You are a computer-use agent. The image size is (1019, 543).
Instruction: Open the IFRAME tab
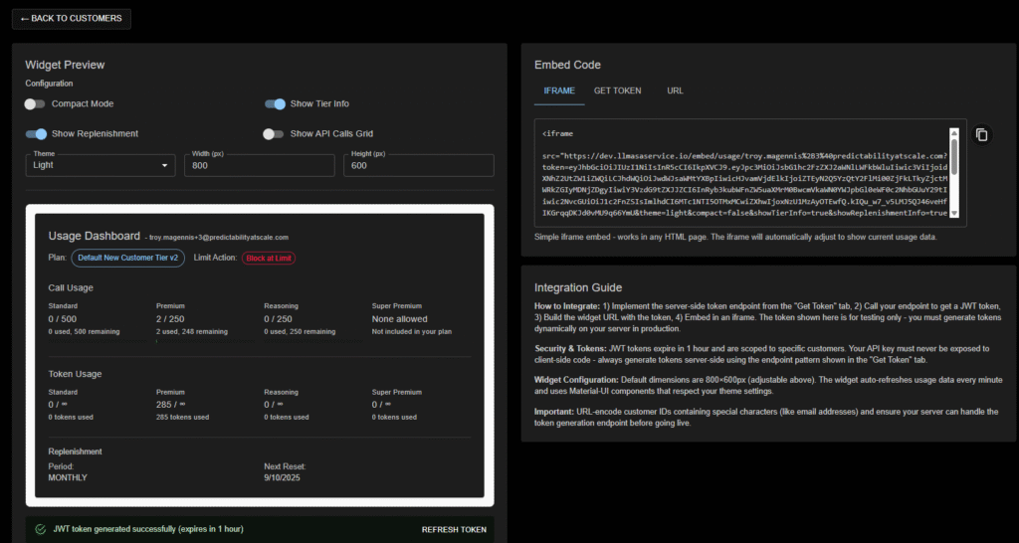click(x=558, y=90)
